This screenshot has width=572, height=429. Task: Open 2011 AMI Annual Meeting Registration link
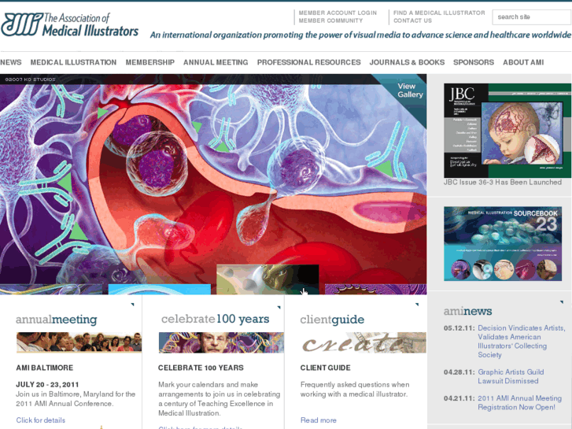pos(519,403)
